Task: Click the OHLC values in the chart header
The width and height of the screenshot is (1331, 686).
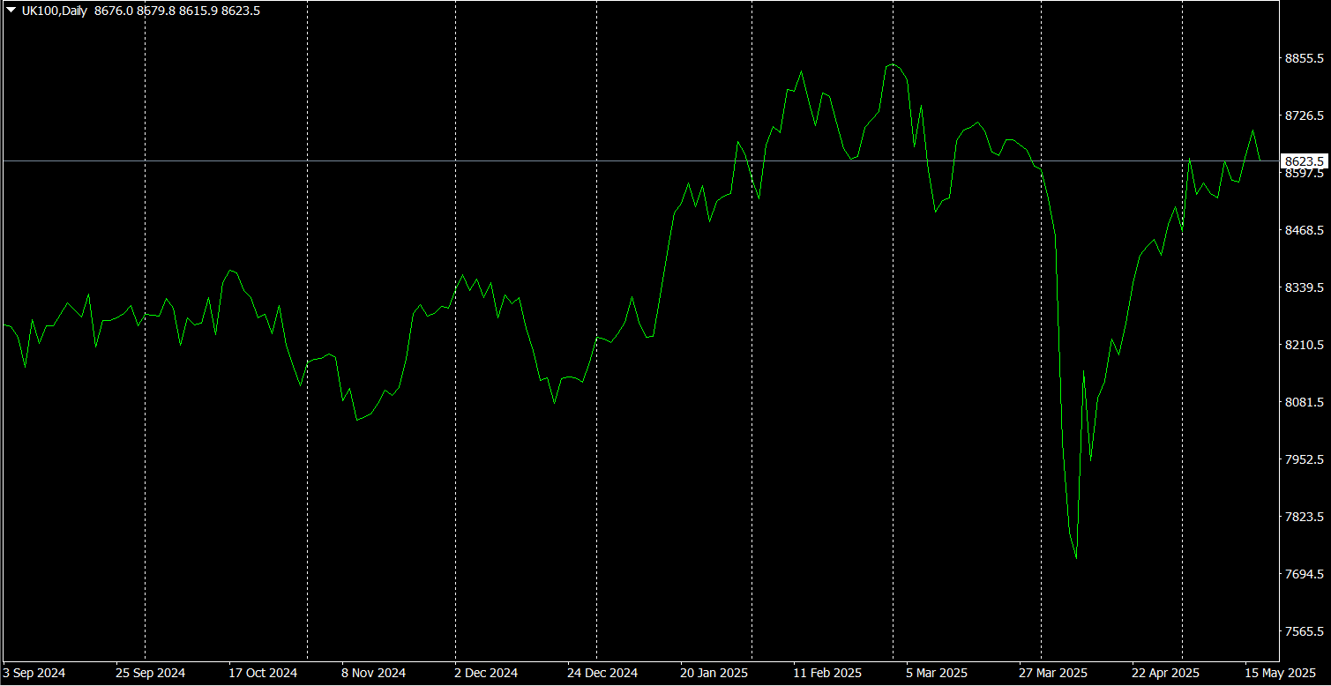Action: (177, 11)
